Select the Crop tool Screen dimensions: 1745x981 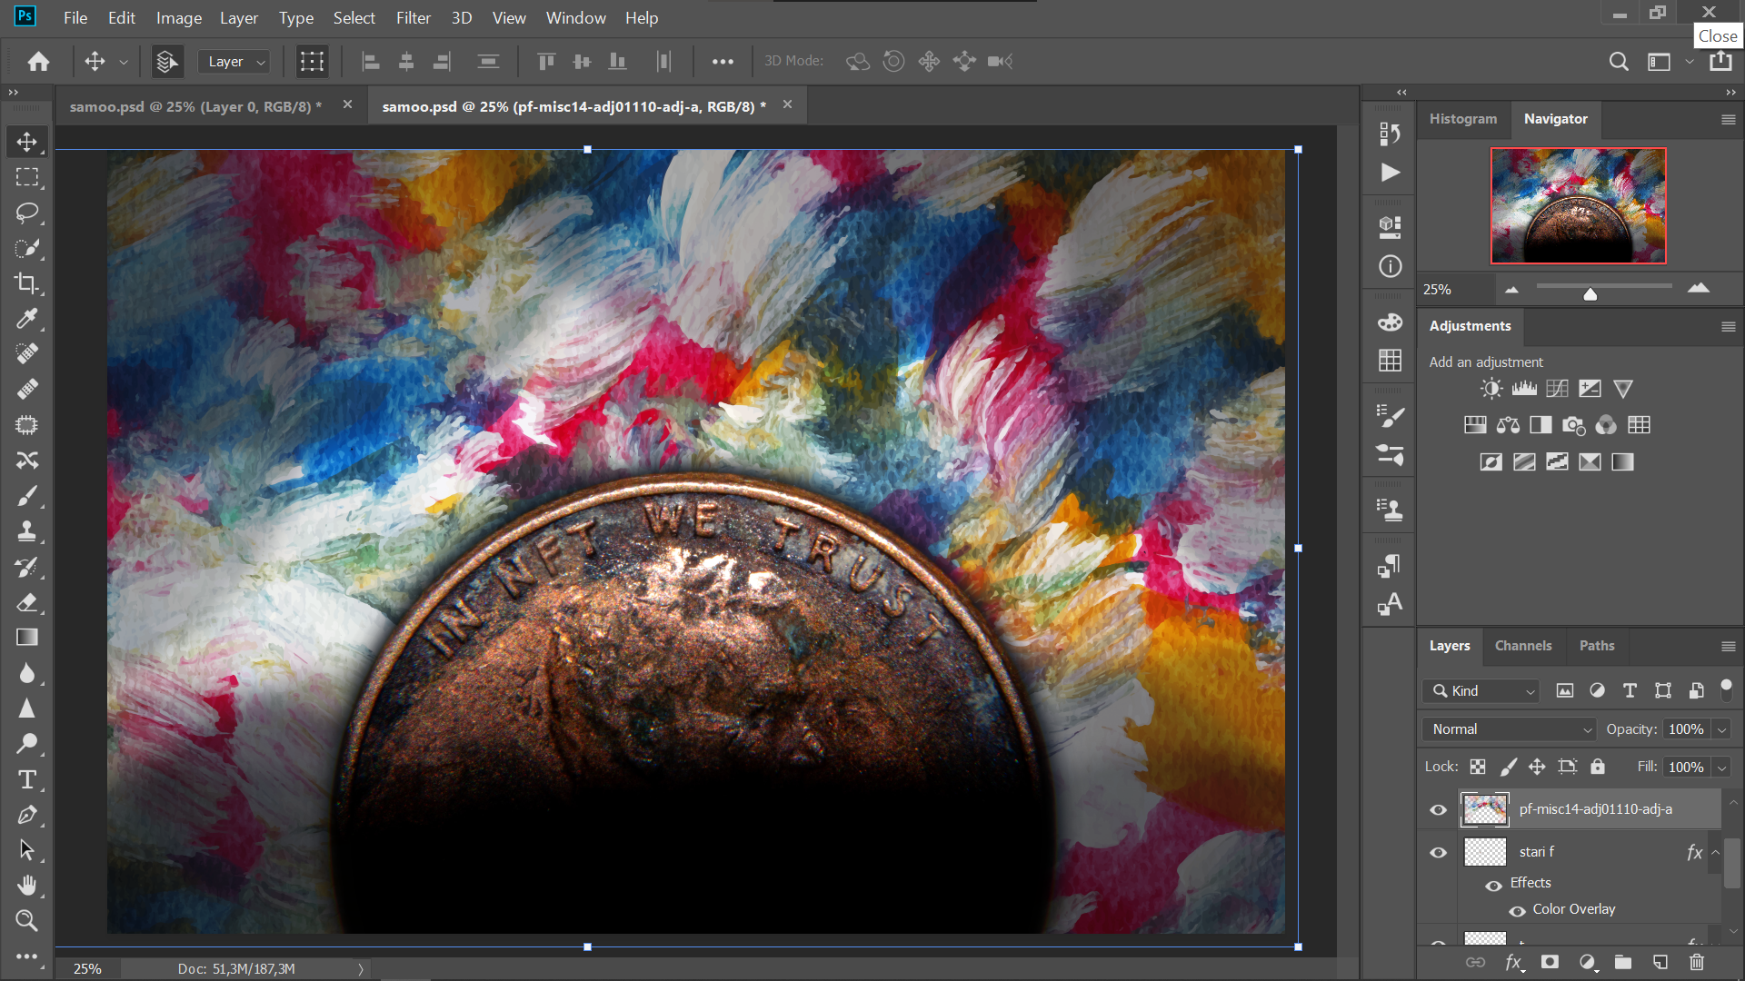pos(26,283)
